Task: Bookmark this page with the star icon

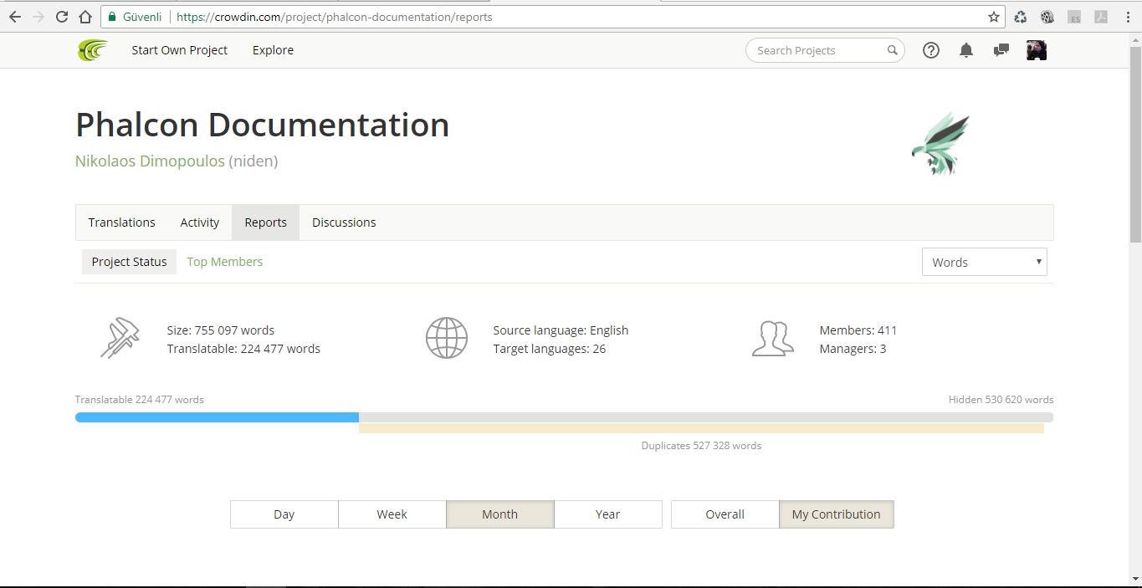Action: coord(994,17)
